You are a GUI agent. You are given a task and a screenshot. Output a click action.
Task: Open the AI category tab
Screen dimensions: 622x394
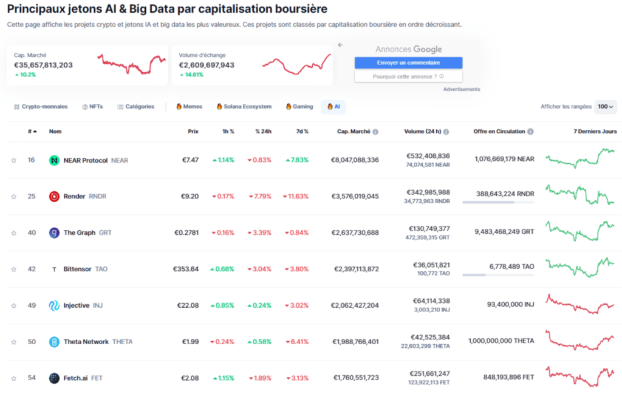[x=333, y=106]
